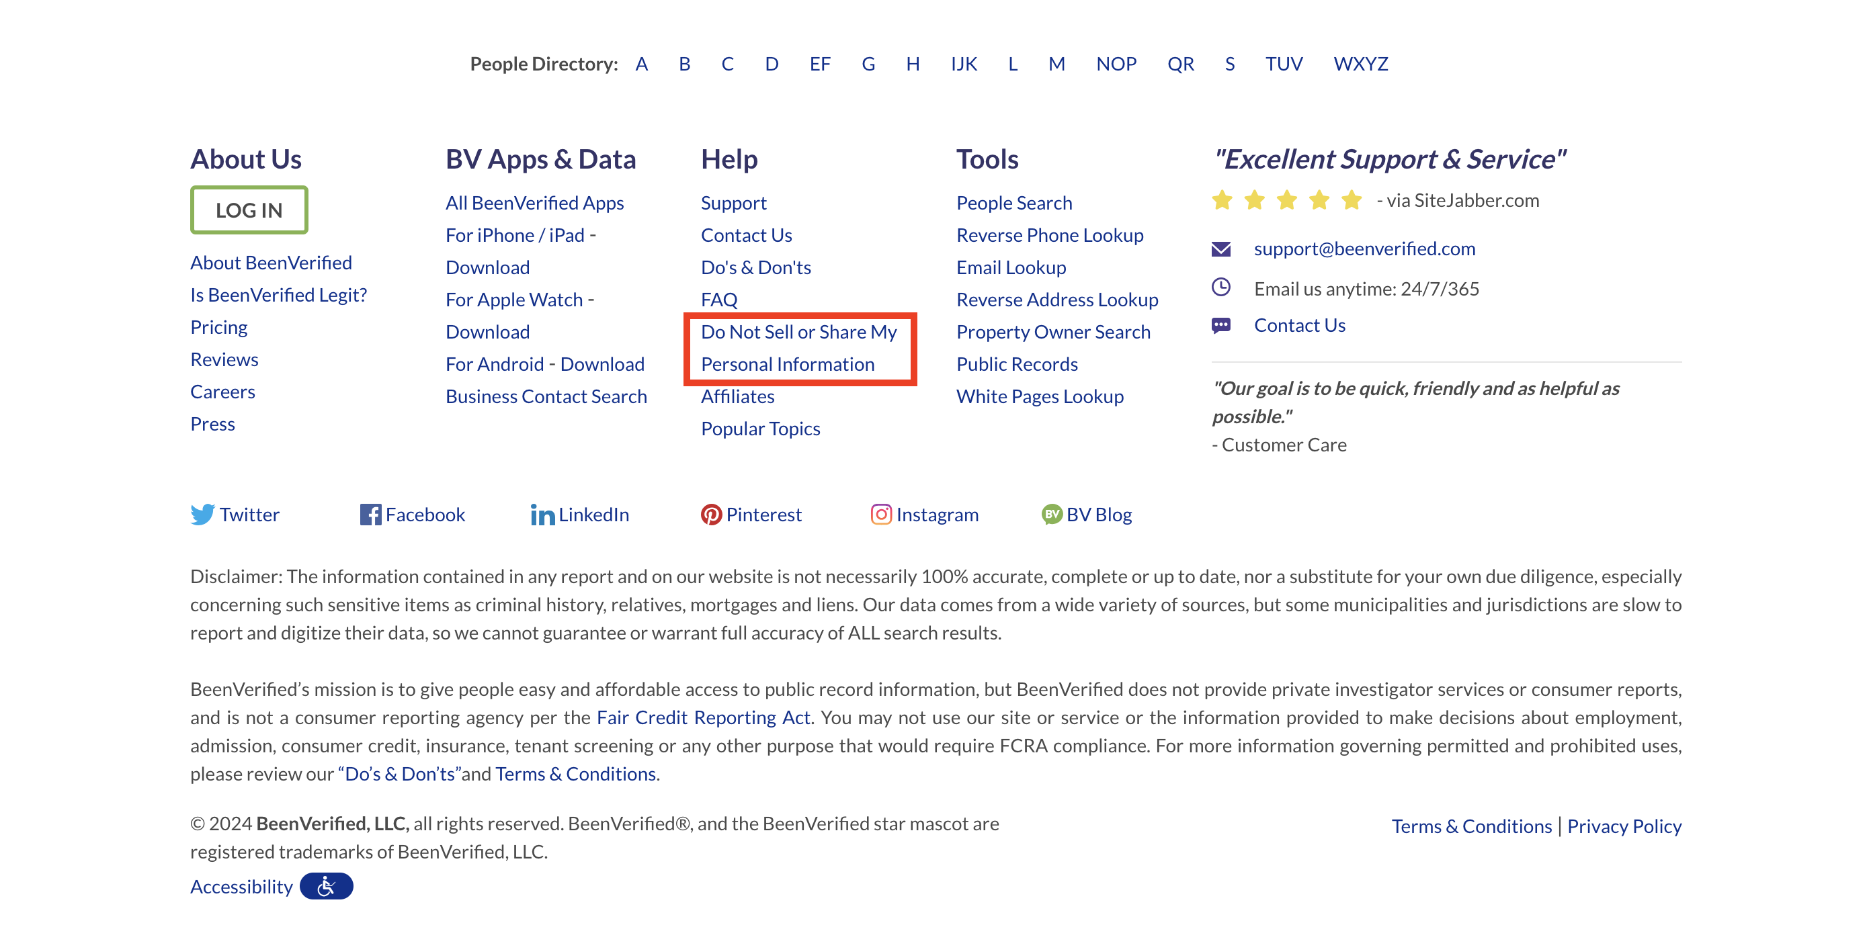Open Privacy Policy link
This screenshot has height=927, width=1867.
(x=1624, y=826)
